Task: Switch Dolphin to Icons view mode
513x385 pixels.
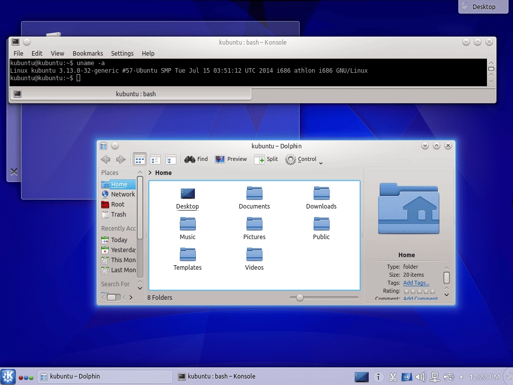Action: tap(140, 159)
